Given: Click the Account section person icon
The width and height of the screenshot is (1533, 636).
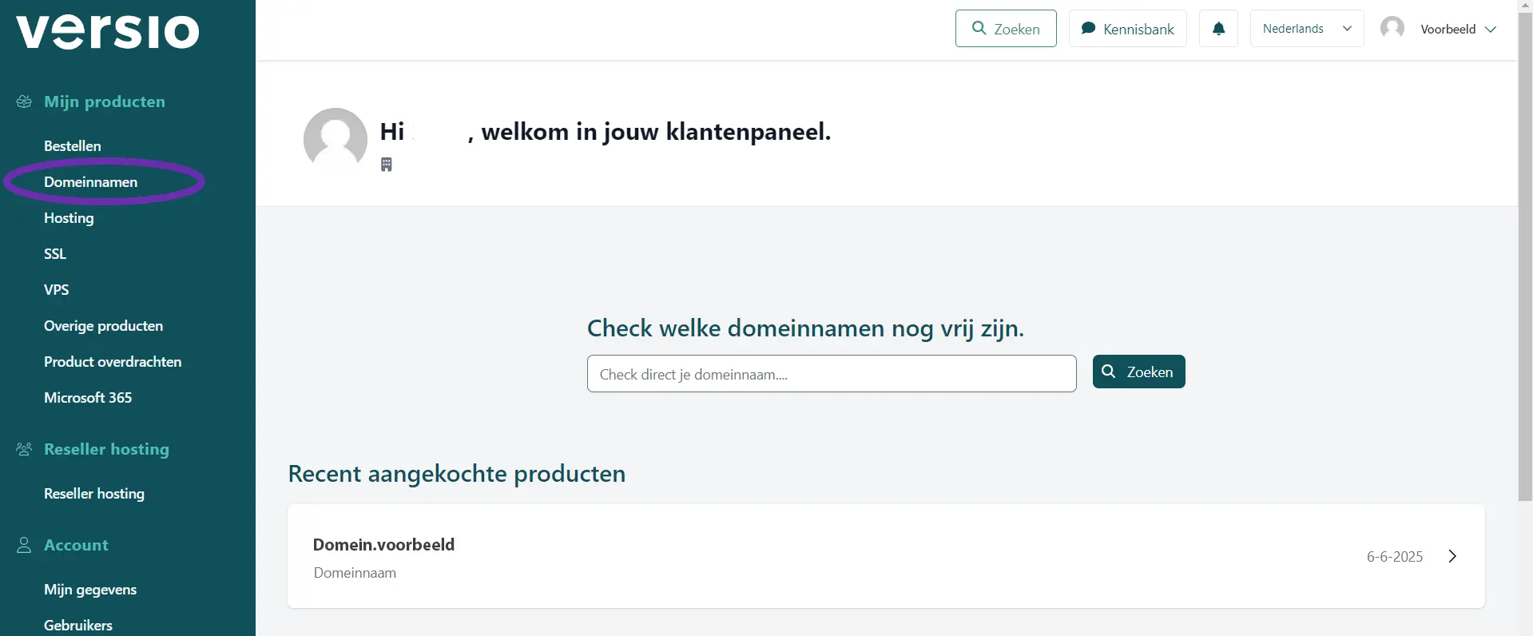Looking at the screenshot, I should coord(24,545).
